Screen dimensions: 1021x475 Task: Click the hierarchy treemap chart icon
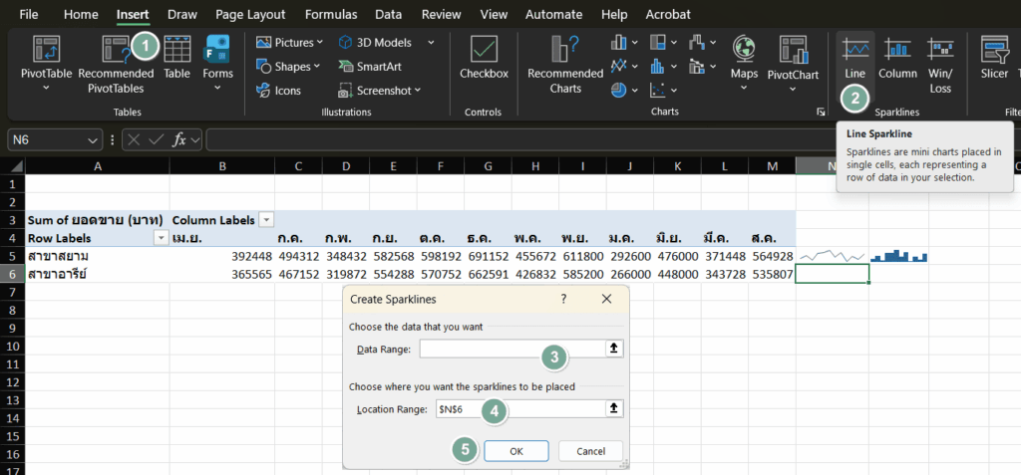658,43
